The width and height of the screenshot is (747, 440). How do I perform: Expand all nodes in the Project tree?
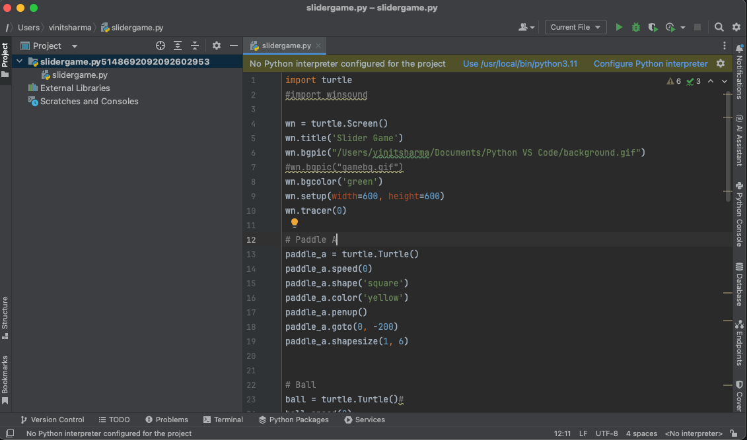click(178, 46)
